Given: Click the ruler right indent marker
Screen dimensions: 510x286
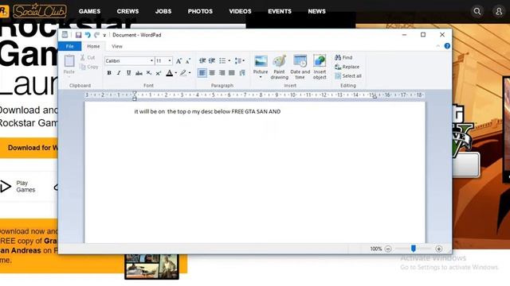Looking at the screenshot, I should 375,97.
